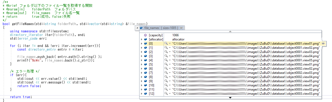Click the datatip scroll-down arrow
This screenshot has width=332, height=102.
[230, 98]
